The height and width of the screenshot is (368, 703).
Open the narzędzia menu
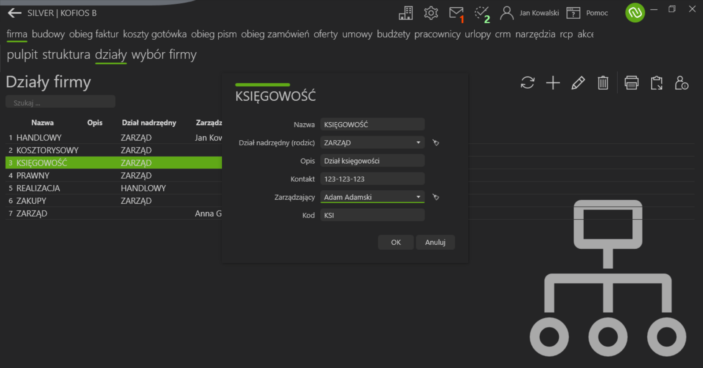coord(535,34)
